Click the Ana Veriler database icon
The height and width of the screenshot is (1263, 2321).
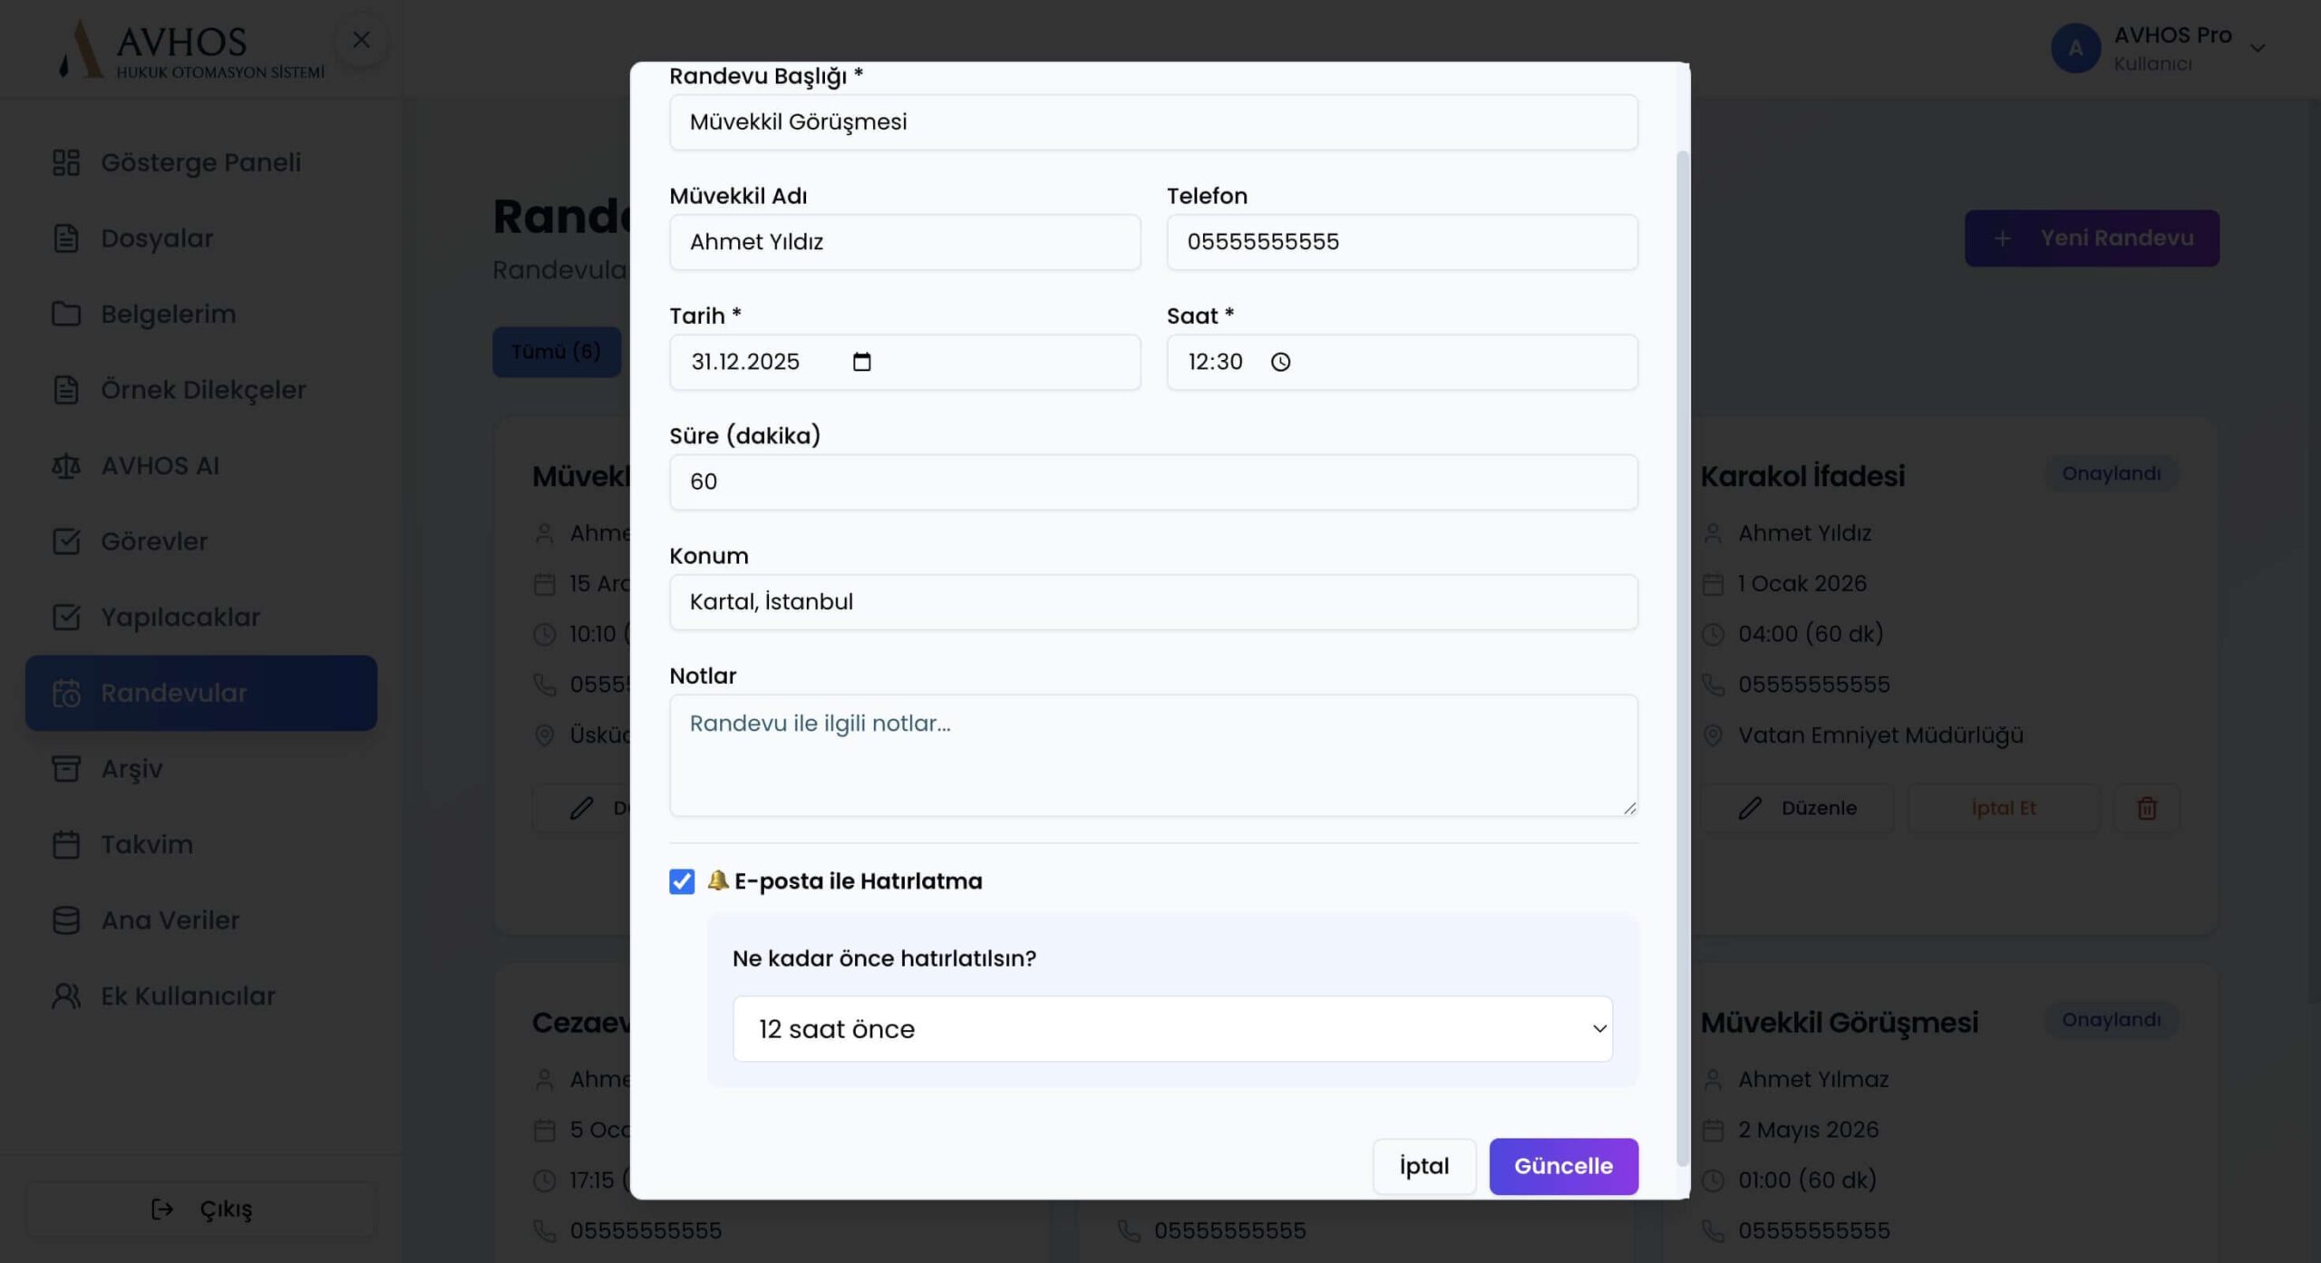click(66, 920)
